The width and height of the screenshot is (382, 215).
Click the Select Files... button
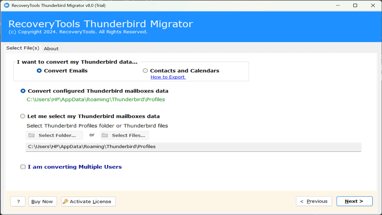125,136
